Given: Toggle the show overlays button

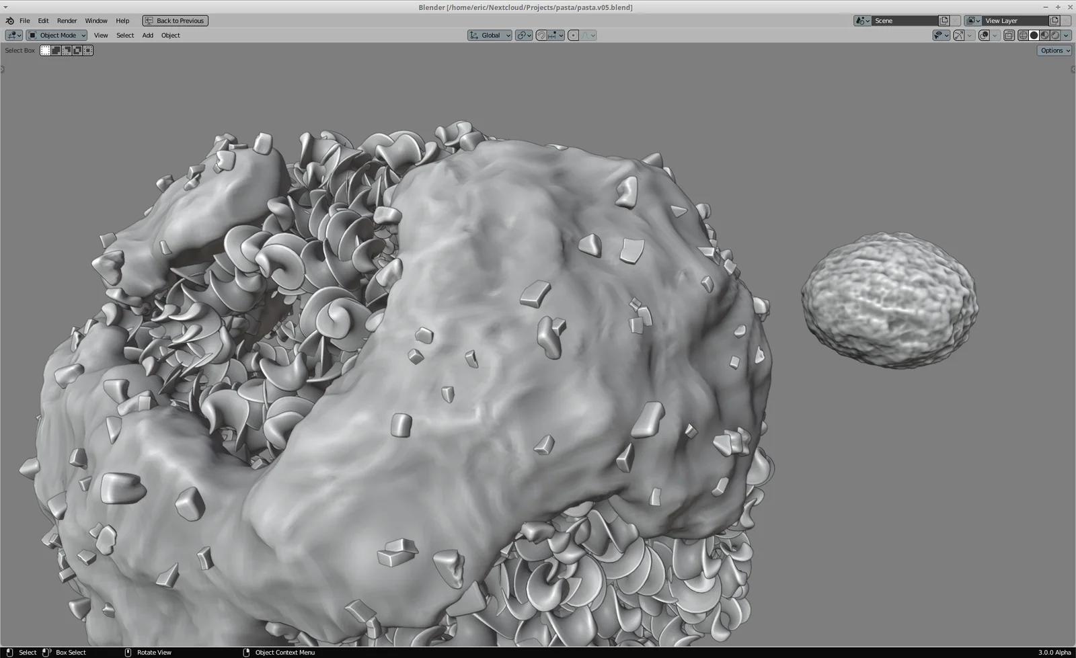Looking at the screenshot, I should click(982, 35).
